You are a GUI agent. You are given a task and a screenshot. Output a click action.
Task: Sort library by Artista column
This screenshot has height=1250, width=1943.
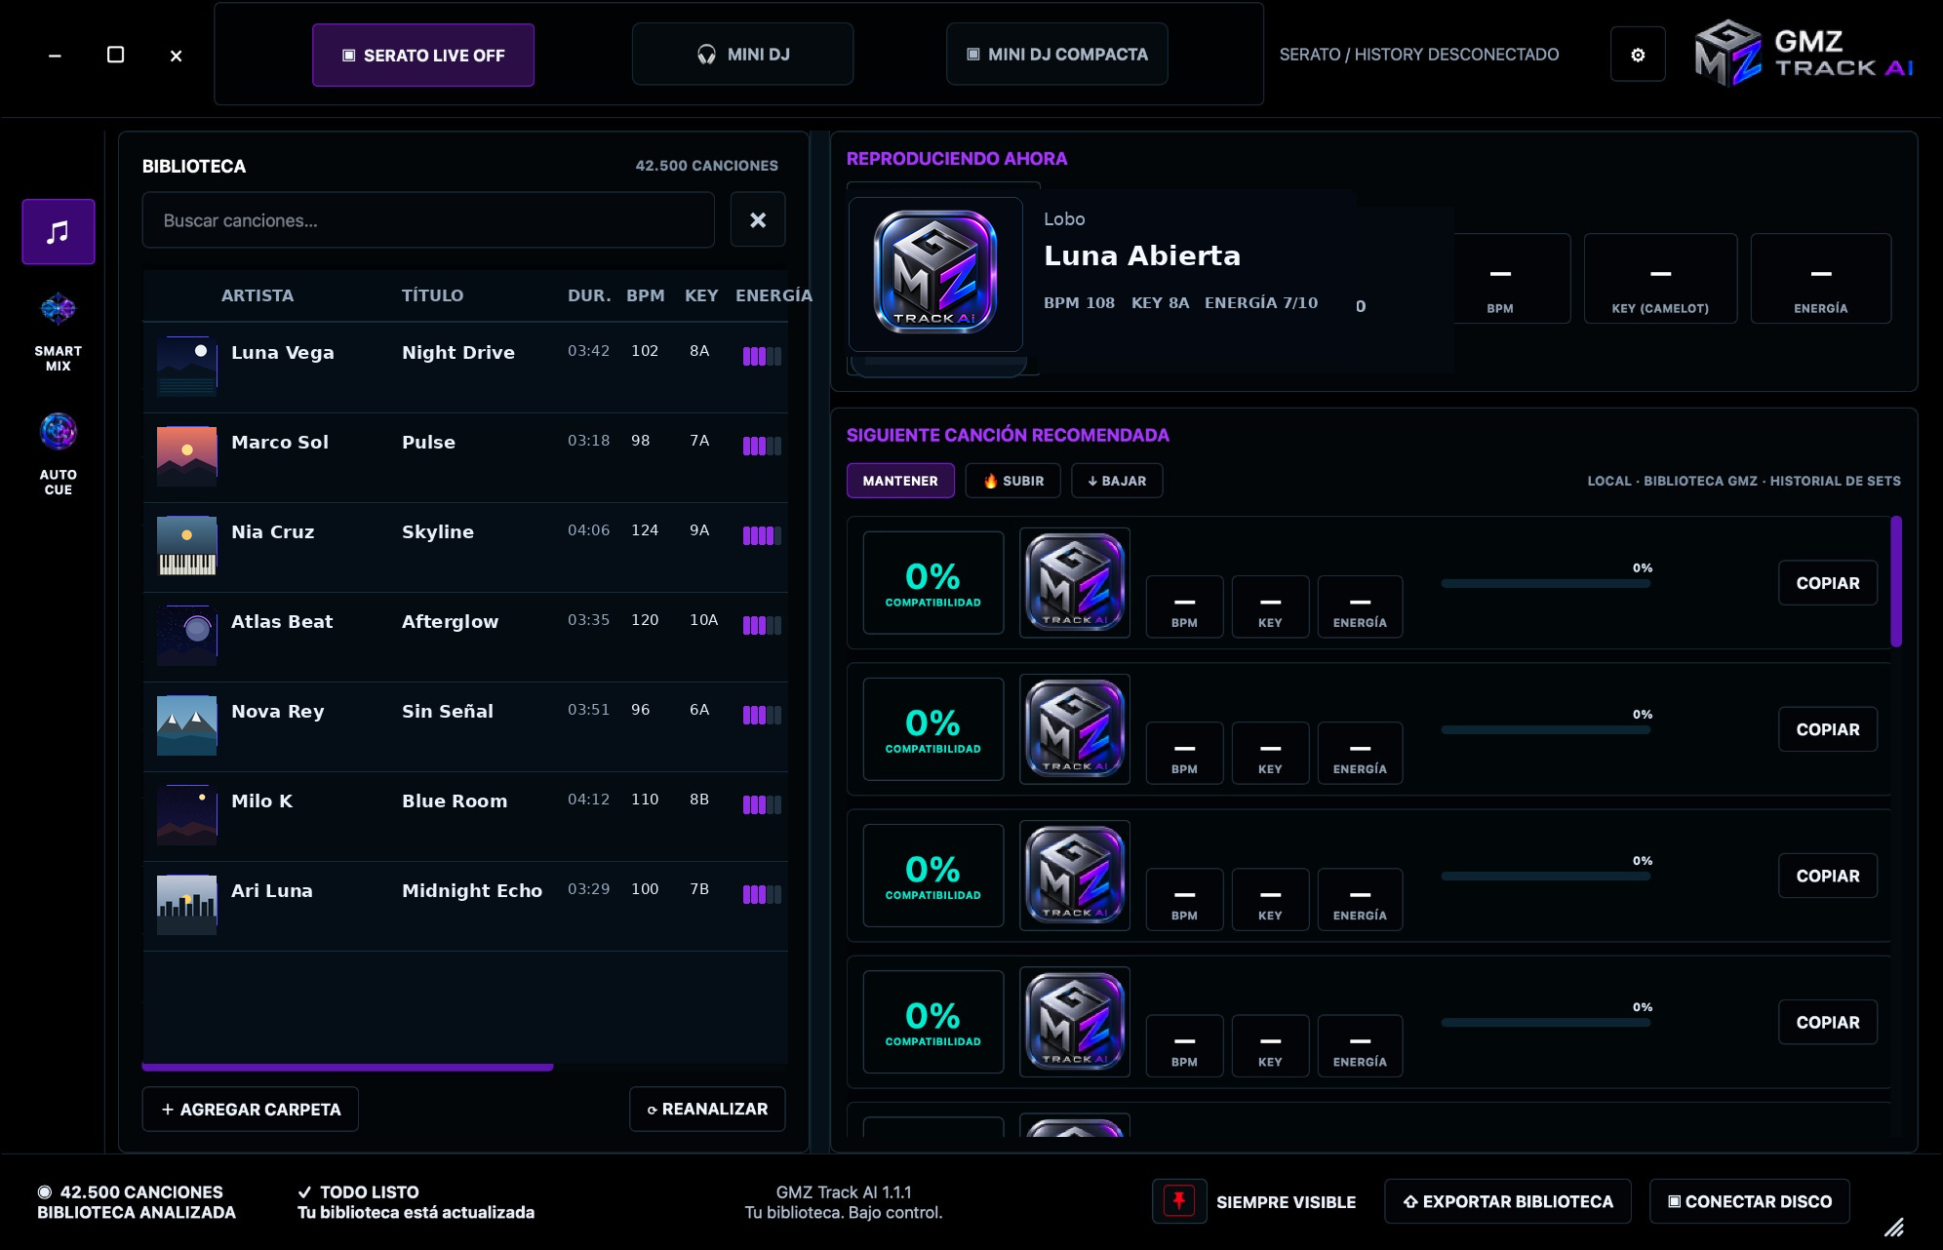[x=258, y=295]
